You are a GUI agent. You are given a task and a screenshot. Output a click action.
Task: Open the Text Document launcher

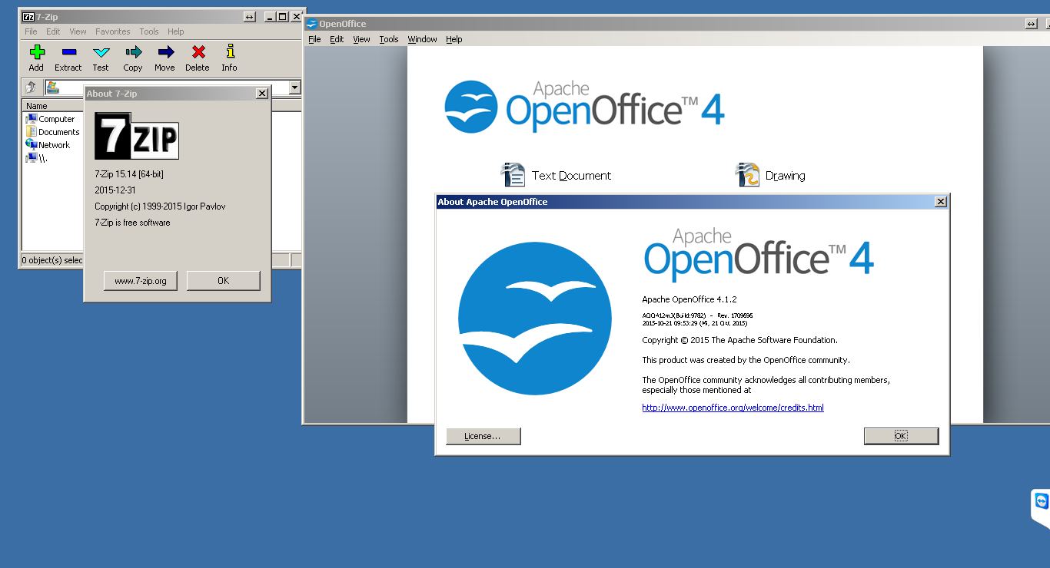point(513,175)
